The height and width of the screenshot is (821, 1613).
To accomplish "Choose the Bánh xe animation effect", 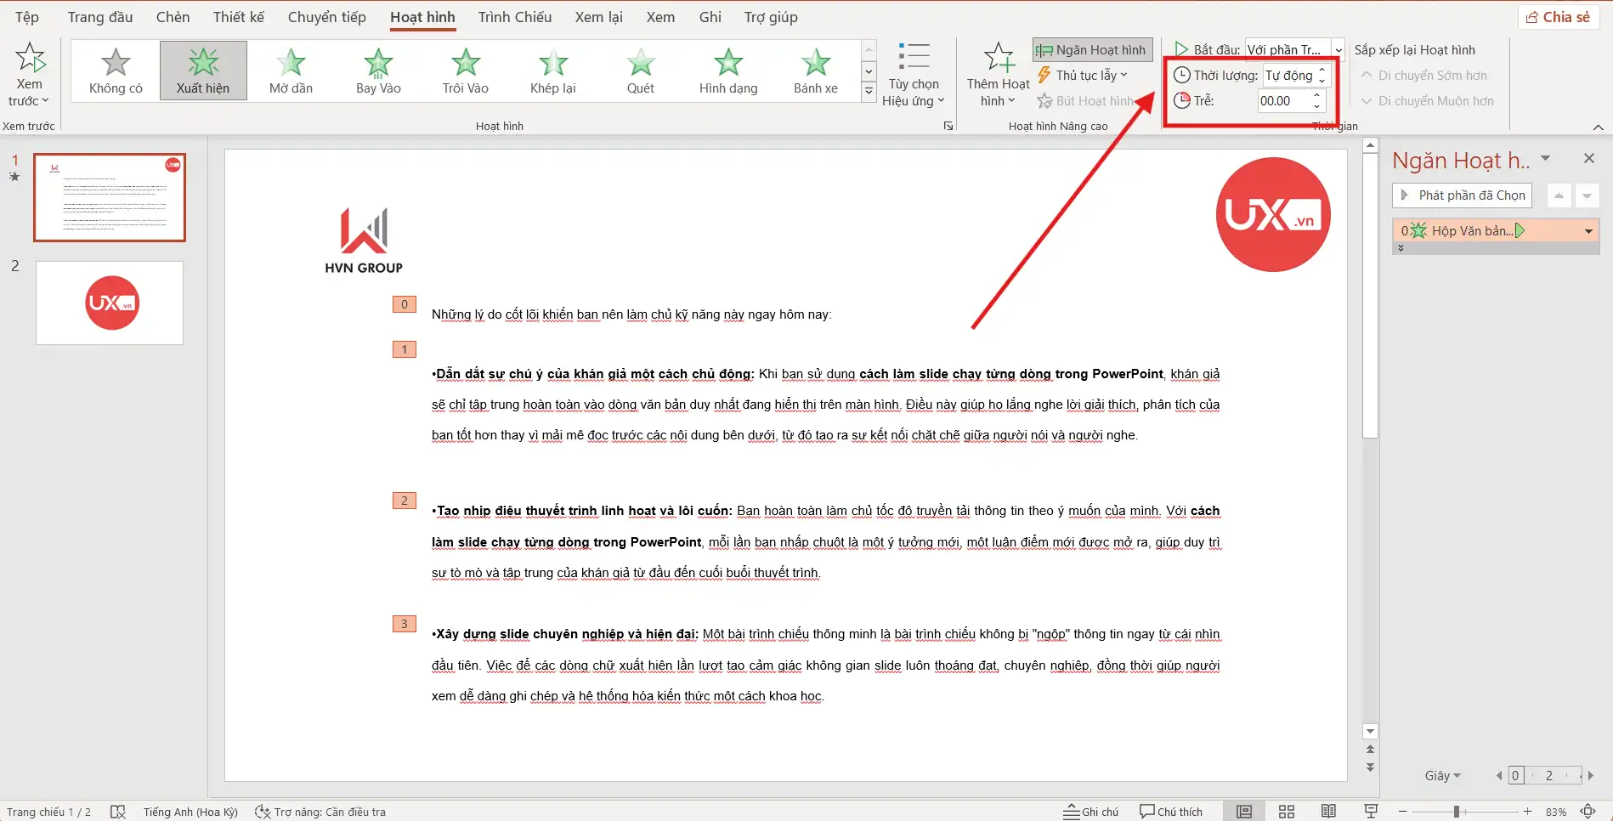I will pos(815,71).
